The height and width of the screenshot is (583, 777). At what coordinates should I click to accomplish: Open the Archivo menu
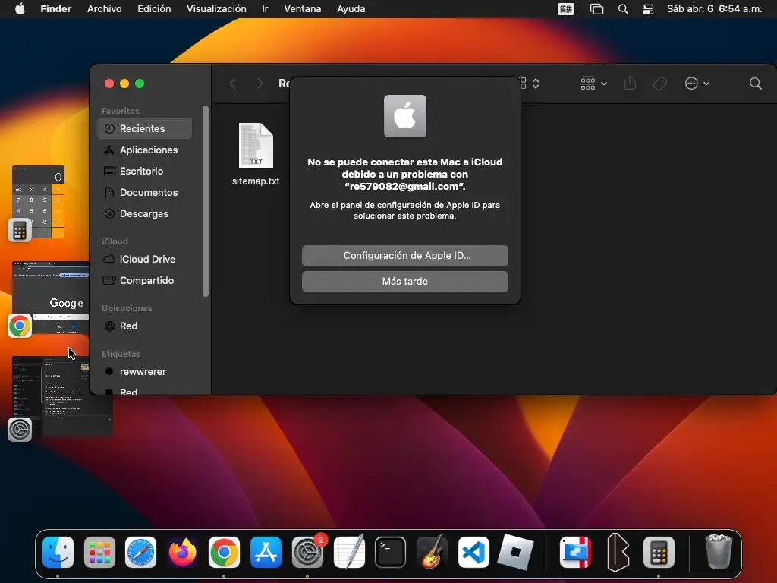[x=104, y=9]
